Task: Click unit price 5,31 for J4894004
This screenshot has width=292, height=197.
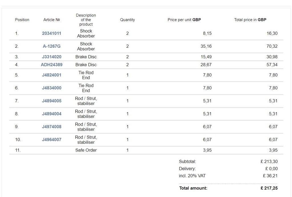Action: click(x=207, y=114)
